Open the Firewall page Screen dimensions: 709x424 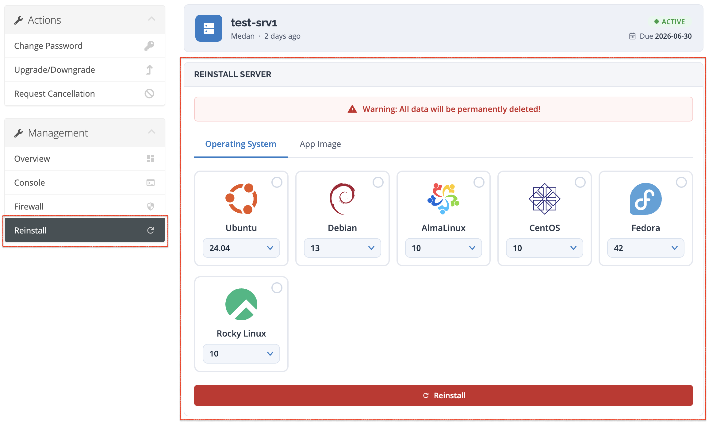pyautogui.click(x=85, y=206)
